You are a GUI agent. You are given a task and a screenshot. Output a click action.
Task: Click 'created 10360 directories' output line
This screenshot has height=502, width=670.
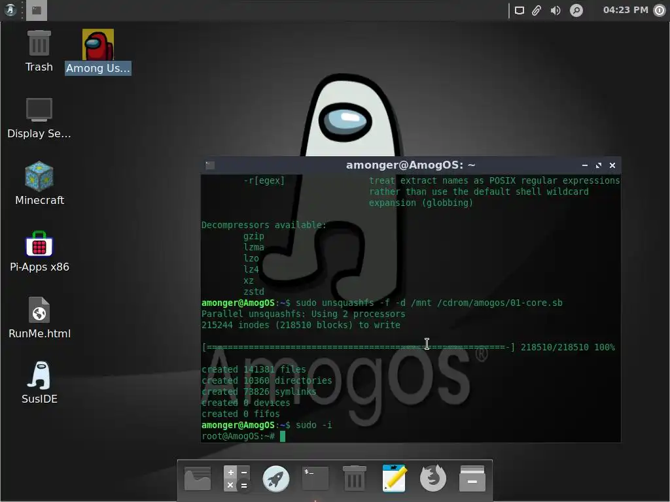[x=266, y=381]
